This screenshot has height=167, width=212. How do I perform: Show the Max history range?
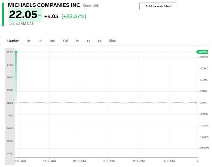pos(112,41)
